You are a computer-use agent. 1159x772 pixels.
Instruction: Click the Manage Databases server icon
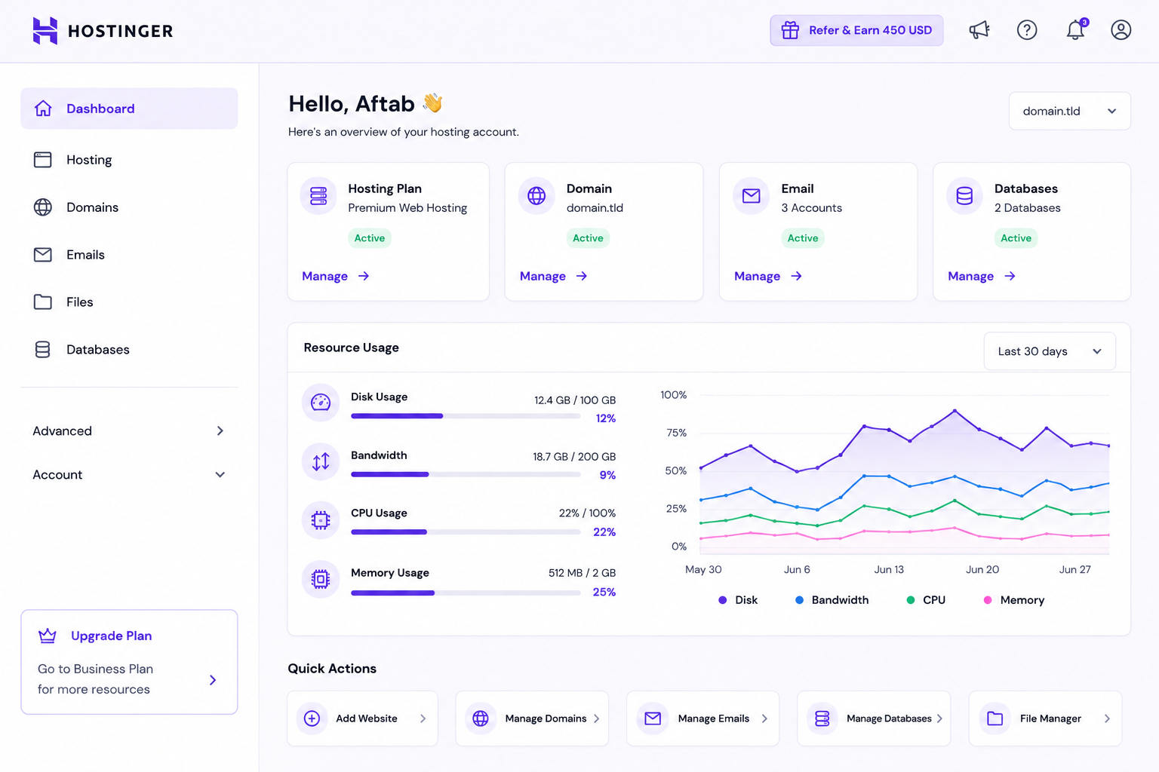pos(822,718)
